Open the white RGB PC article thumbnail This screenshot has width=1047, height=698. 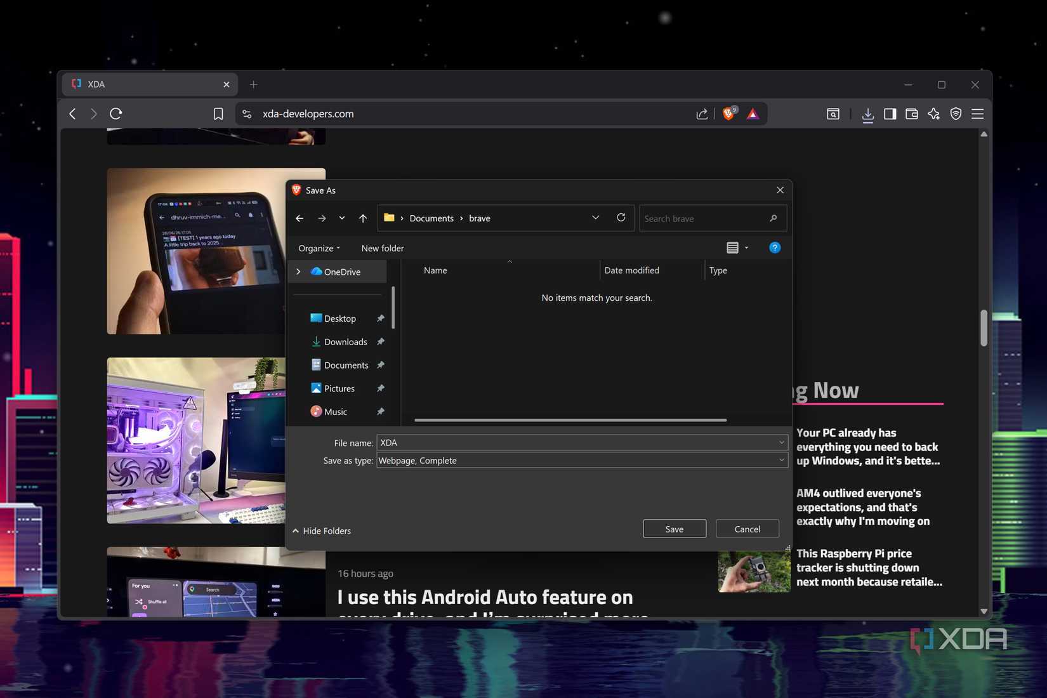pos(197,440)
